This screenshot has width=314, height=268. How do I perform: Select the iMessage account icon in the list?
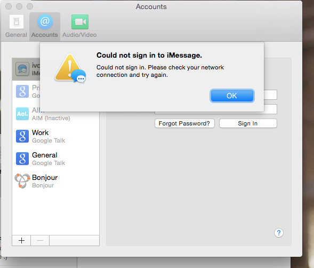22,69
